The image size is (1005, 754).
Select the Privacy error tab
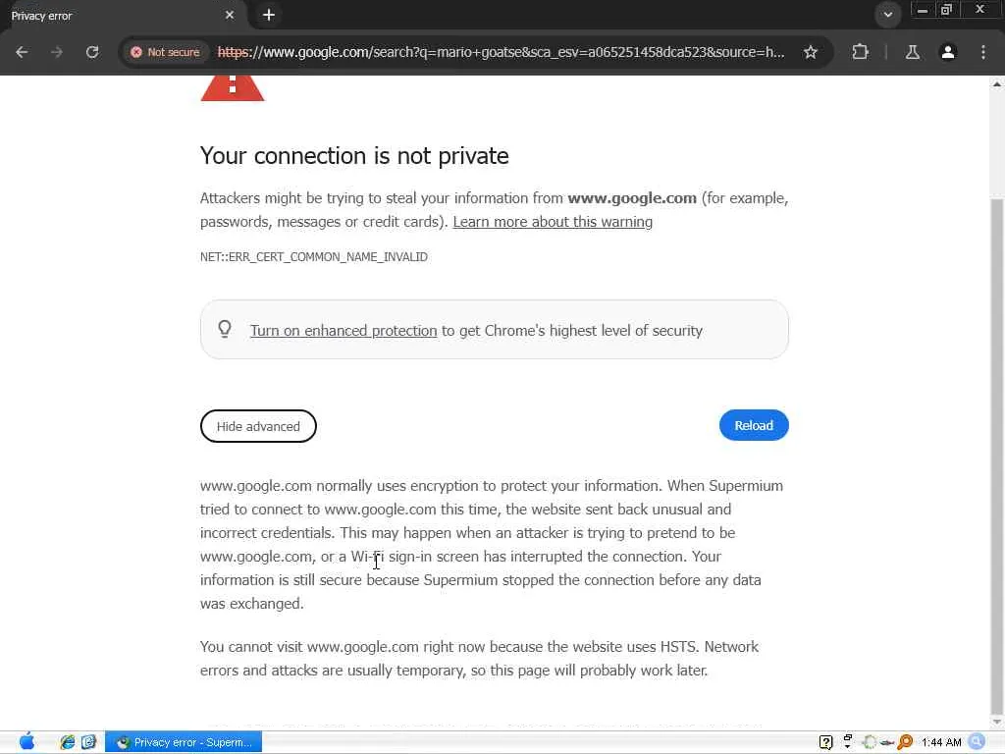(108, 16)
